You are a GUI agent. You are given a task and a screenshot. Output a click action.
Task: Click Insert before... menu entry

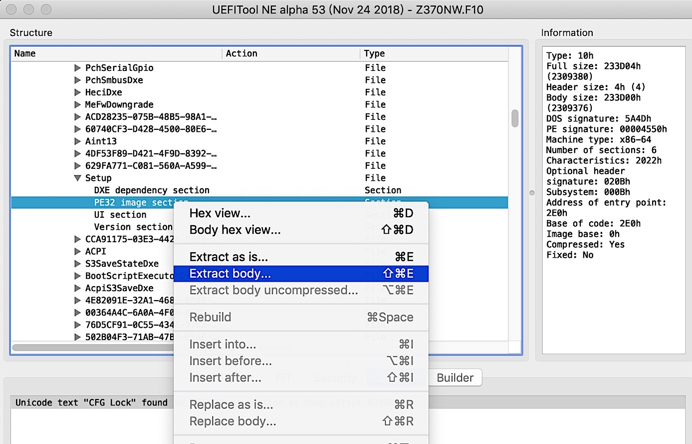(x=301, y=361)
